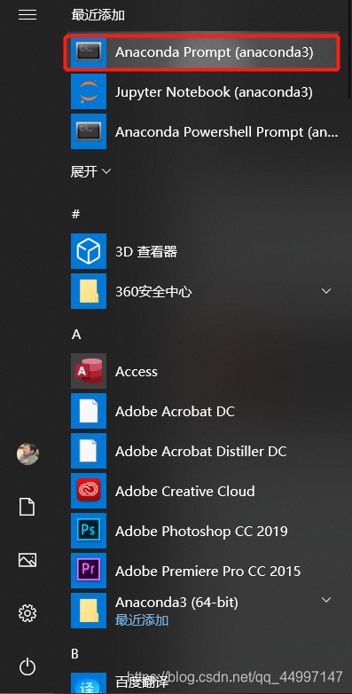The height and width of the screenshot is (694, 352).
Task: Click the Photoshop CC 2019 Ps icon
Action: pos(89,530)
